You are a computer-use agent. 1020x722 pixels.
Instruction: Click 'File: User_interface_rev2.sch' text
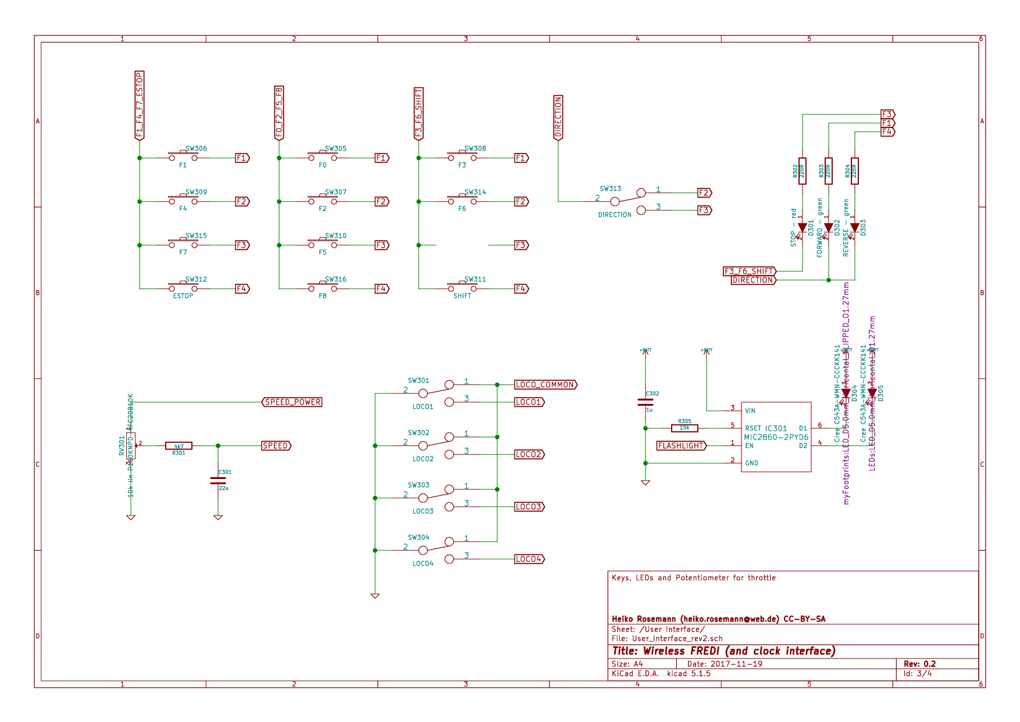pos(667,638)
